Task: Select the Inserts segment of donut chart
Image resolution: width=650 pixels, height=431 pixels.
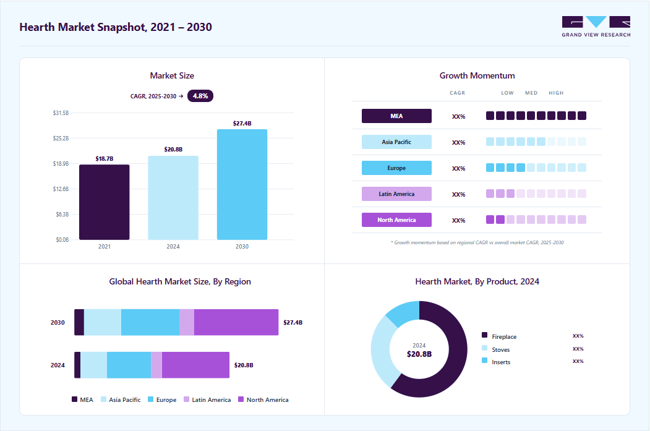Action: 405,313
